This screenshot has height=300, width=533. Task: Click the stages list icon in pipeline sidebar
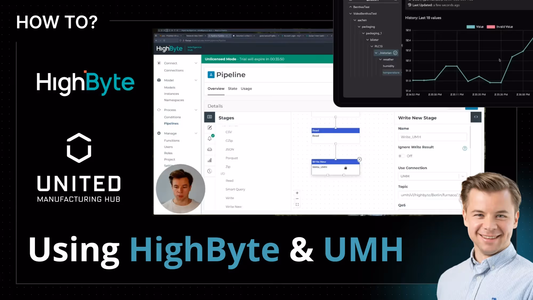209,117
